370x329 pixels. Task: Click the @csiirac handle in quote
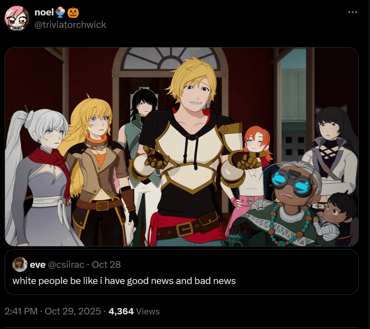[66, 264]
